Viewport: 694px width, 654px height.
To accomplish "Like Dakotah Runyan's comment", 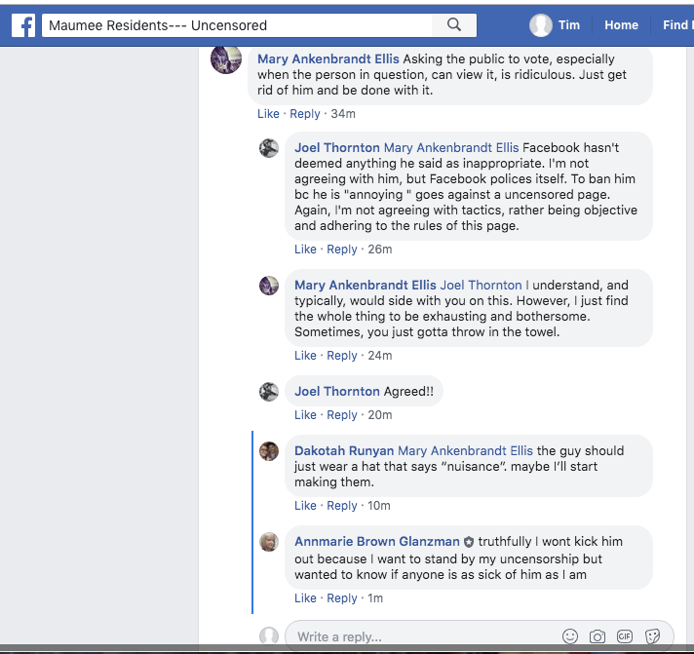I will coord(305,506).
